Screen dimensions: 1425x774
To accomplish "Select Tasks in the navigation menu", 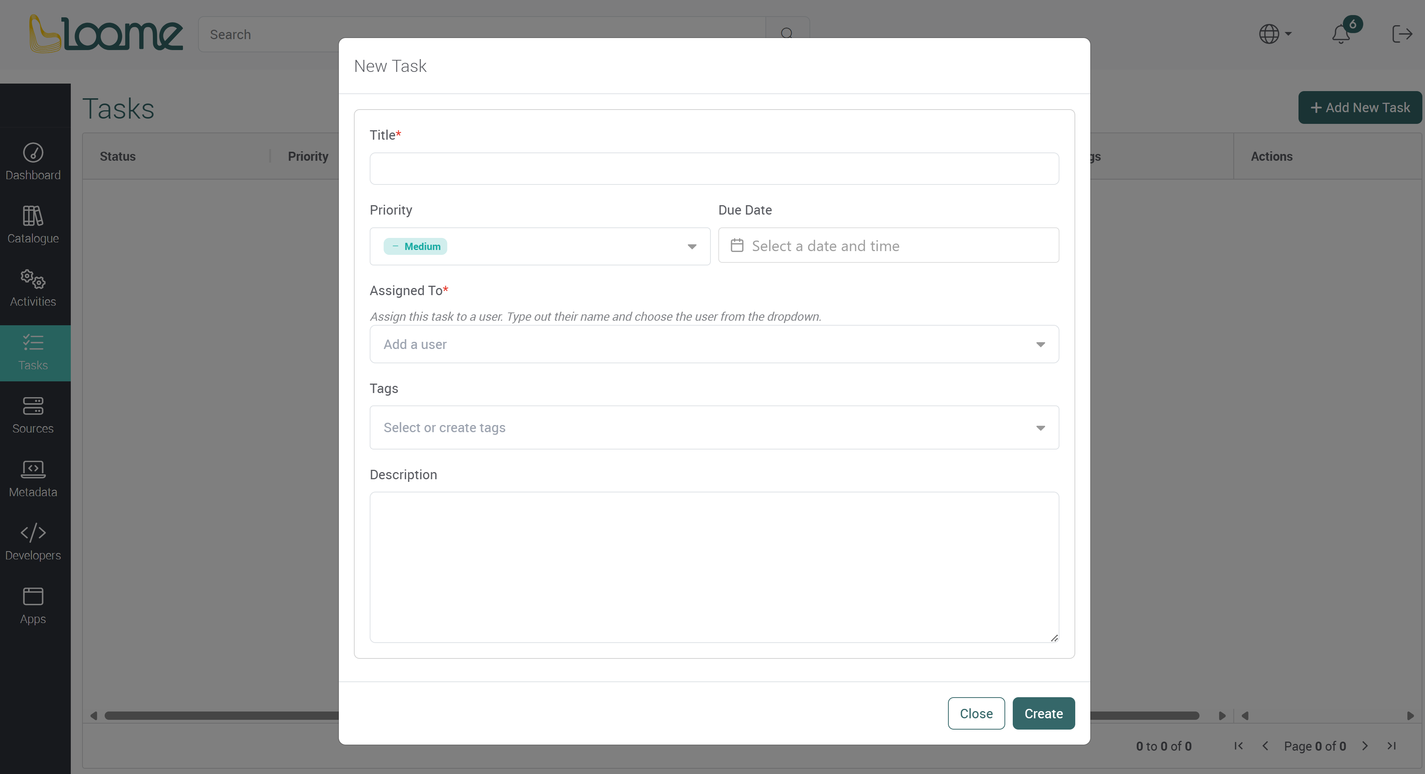I will click(x=33, y=352).
